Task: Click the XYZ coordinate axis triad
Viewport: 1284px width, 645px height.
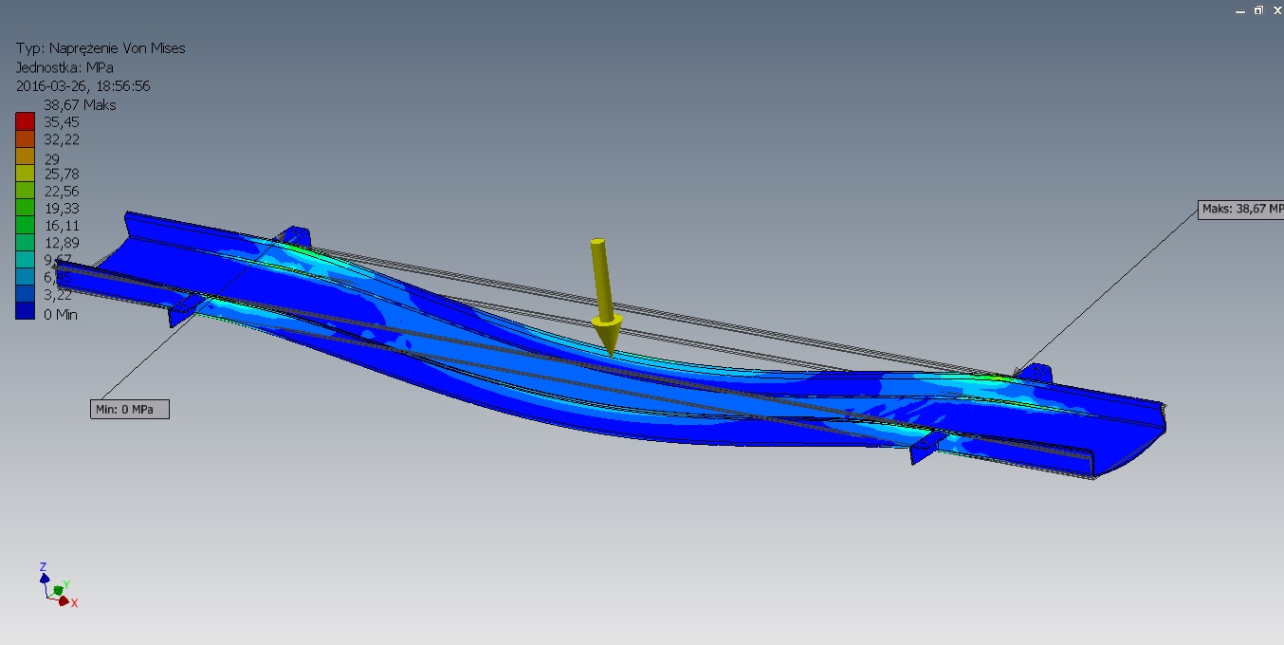Action: [x=58, y=586]
